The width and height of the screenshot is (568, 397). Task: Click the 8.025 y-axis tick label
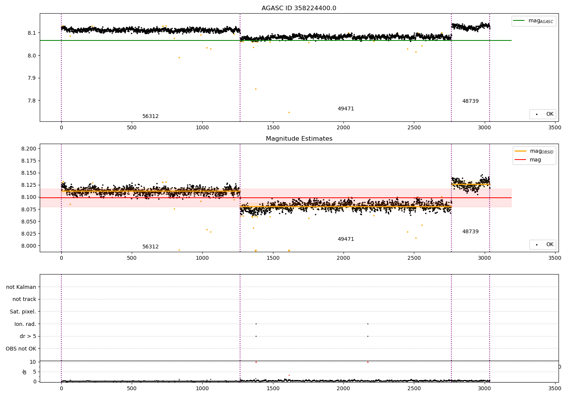click(29, 234)
